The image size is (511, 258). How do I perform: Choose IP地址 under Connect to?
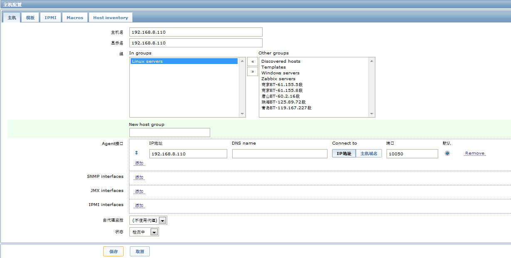pyautogui.click(x=344, y=154)
